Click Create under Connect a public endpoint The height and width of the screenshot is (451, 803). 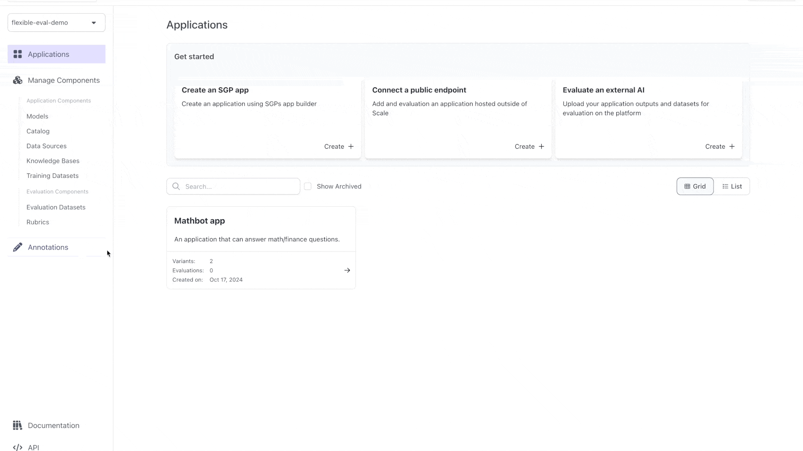point(529,147)
